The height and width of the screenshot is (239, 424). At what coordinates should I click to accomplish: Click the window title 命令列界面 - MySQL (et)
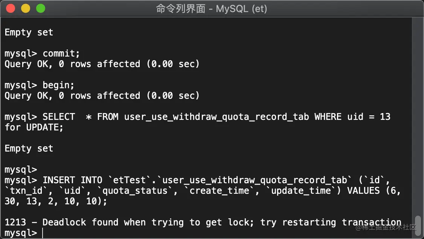click(212, 9)
